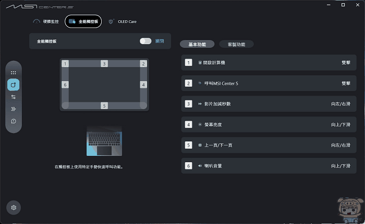Click the screen brightness sun icon
This screenshot has width=365, height=224.
point(199,125)
